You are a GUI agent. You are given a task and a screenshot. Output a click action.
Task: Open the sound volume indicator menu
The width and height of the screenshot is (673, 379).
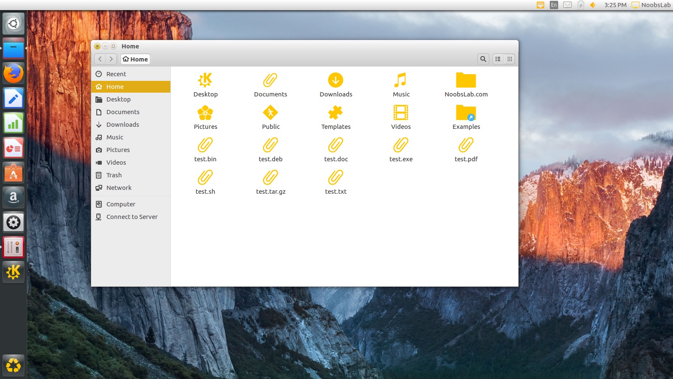[x=593, y=5]
